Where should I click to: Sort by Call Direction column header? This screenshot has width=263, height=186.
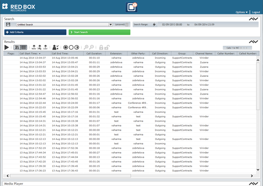(160, 54)
